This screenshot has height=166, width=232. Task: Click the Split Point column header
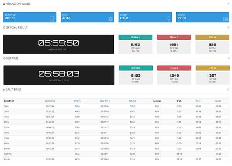[x=9, y=101]
